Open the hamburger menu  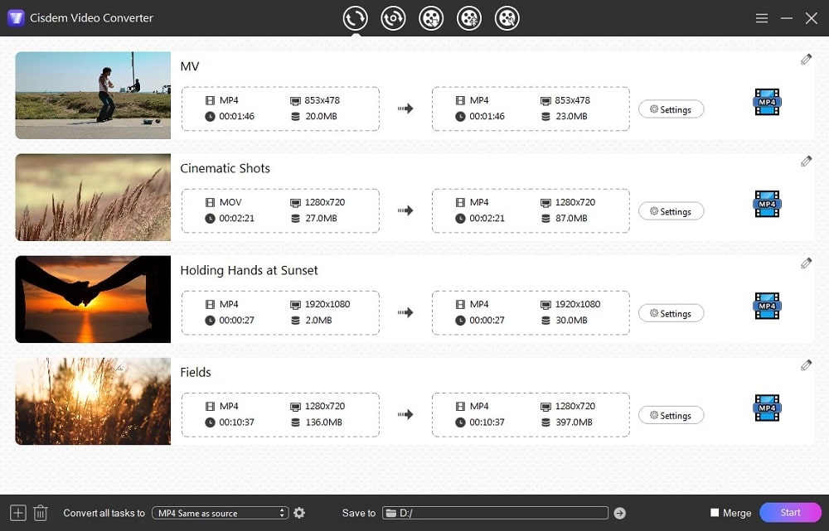[x=761, y=17]
